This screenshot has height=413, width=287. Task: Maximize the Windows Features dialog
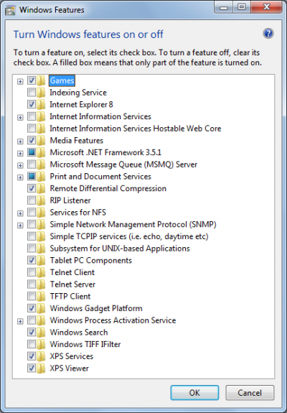[242, 7]
